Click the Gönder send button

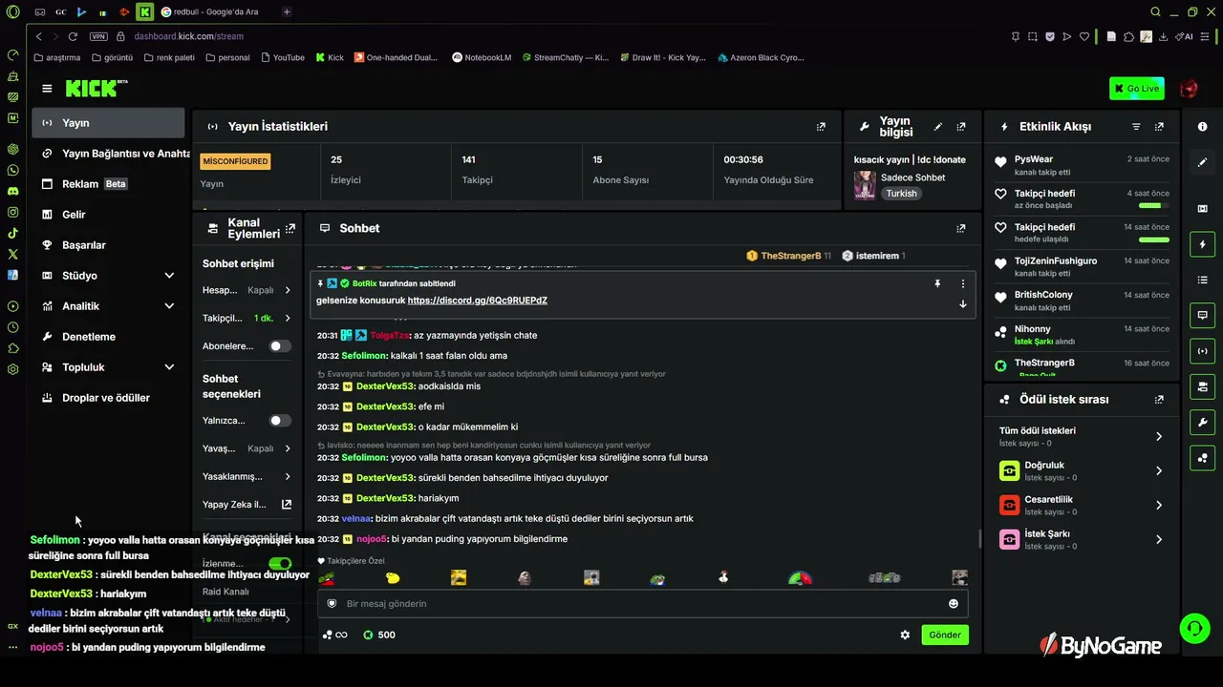(x=945, y=635)
